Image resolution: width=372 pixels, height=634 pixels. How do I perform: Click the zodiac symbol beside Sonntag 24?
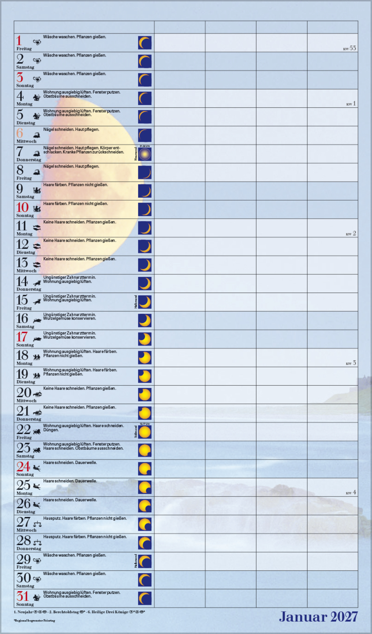click(36, 468)
